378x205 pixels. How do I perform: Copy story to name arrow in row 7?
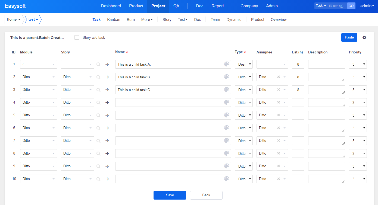(107, 141)
